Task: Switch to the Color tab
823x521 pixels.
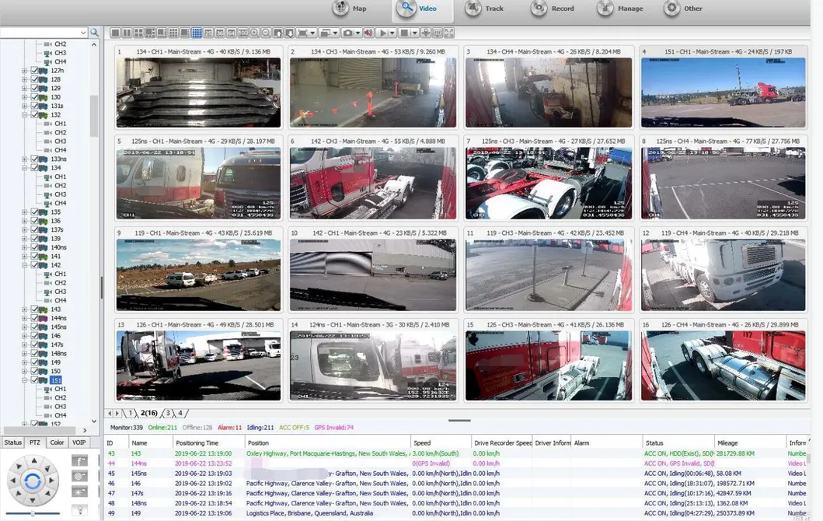Action: (57, 442)
